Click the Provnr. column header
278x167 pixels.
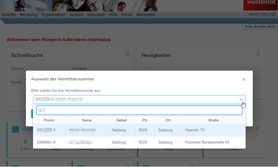pos(49,120)
